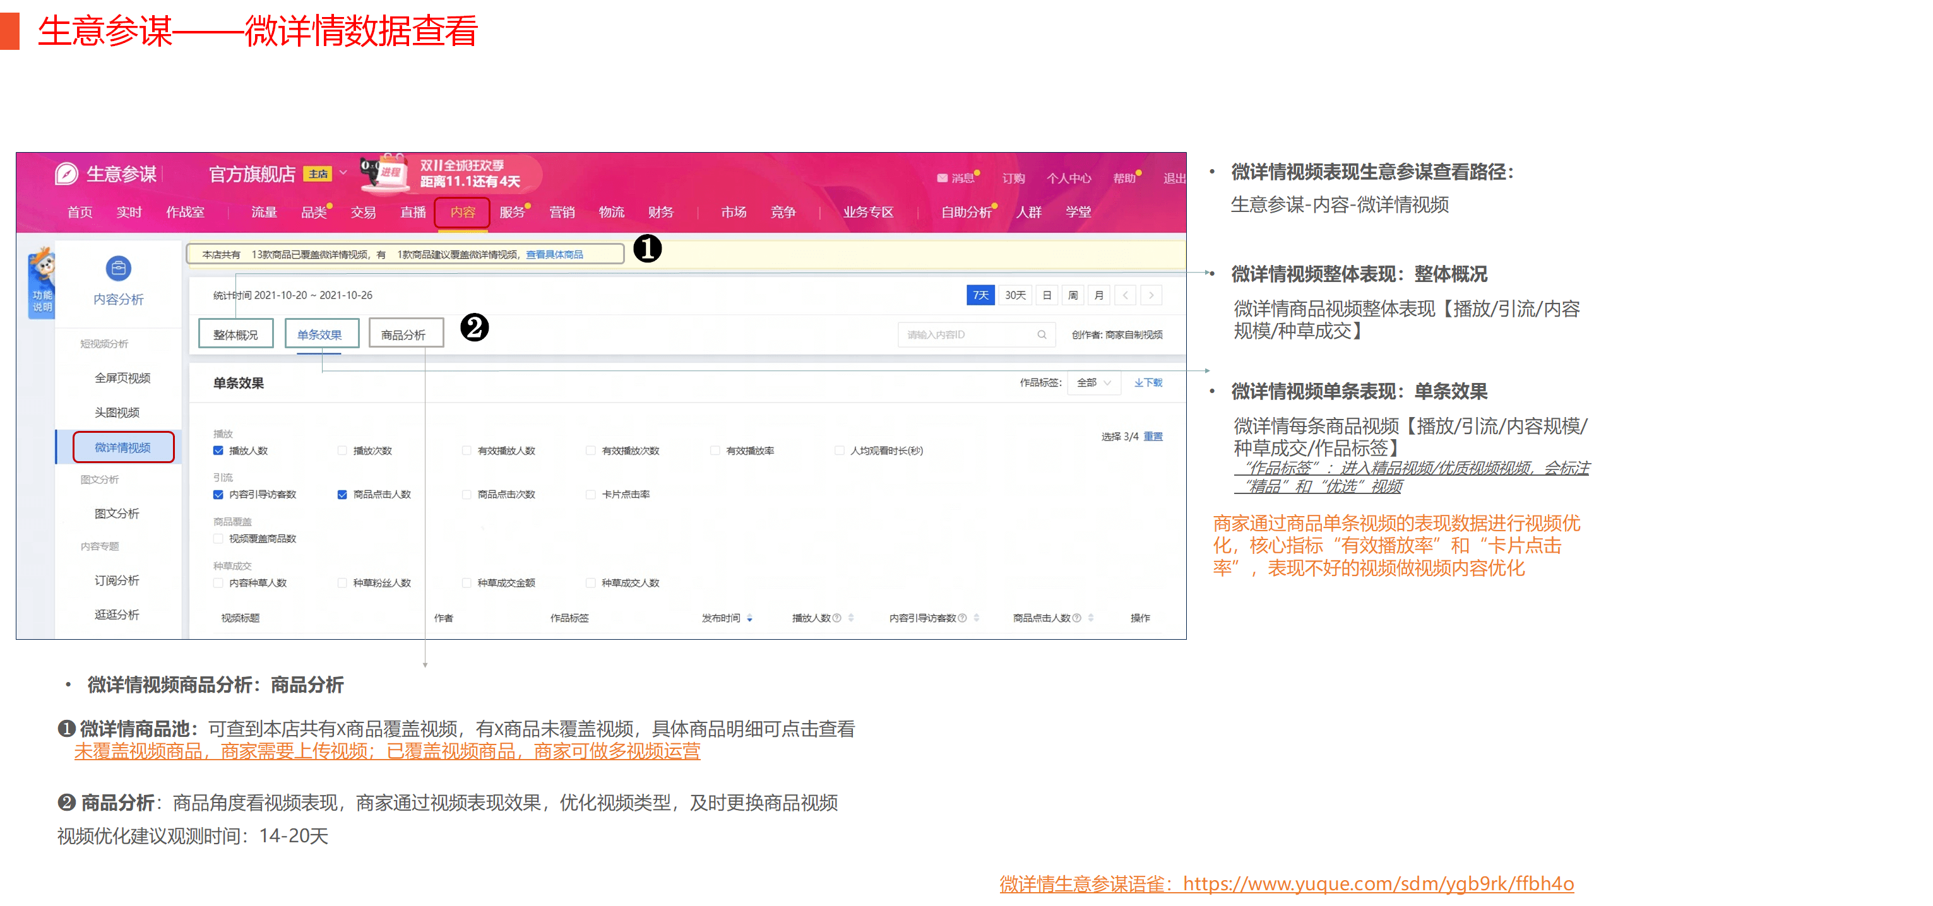Enable the 有效播放率 checkbox

coord(715,450)
